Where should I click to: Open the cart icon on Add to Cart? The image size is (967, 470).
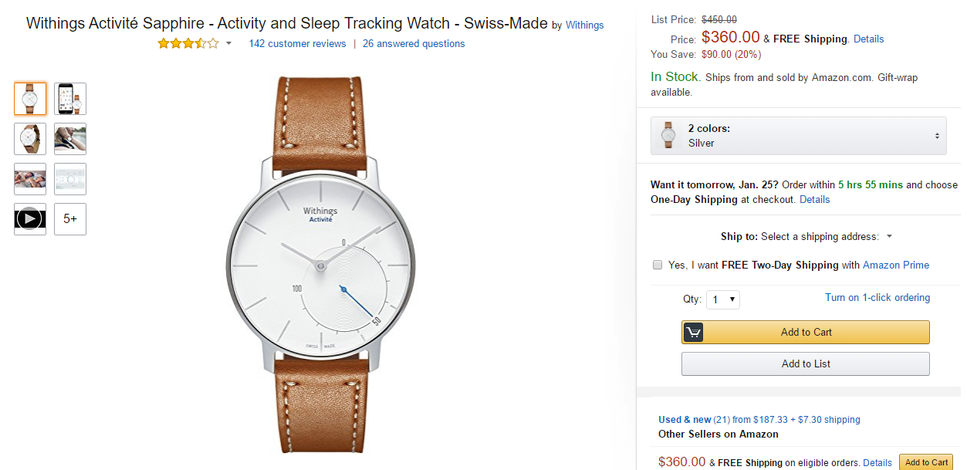[692, 332]
